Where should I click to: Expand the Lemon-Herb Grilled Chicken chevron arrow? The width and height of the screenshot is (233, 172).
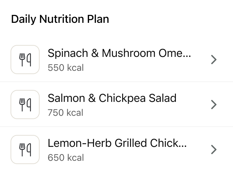click(x=214, y=150)
